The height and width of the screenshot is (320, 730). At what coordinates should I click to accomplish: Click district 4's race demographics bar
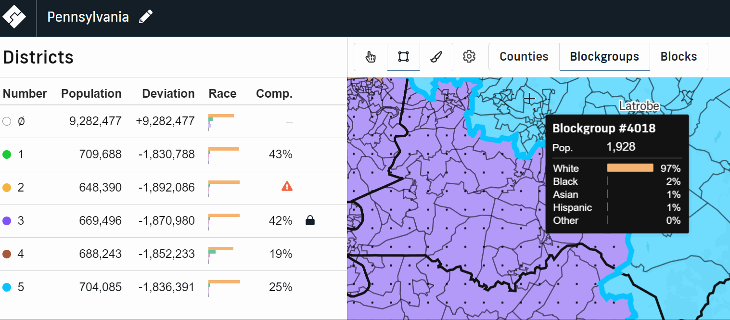click(221, 253)
